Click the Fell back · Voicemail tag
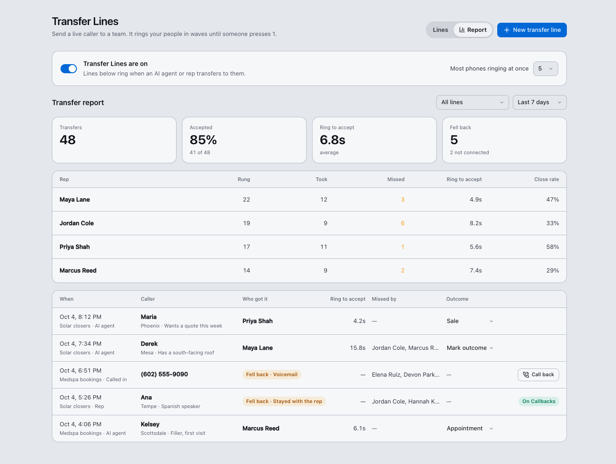The image size is (616, 464). pos(272,375)
